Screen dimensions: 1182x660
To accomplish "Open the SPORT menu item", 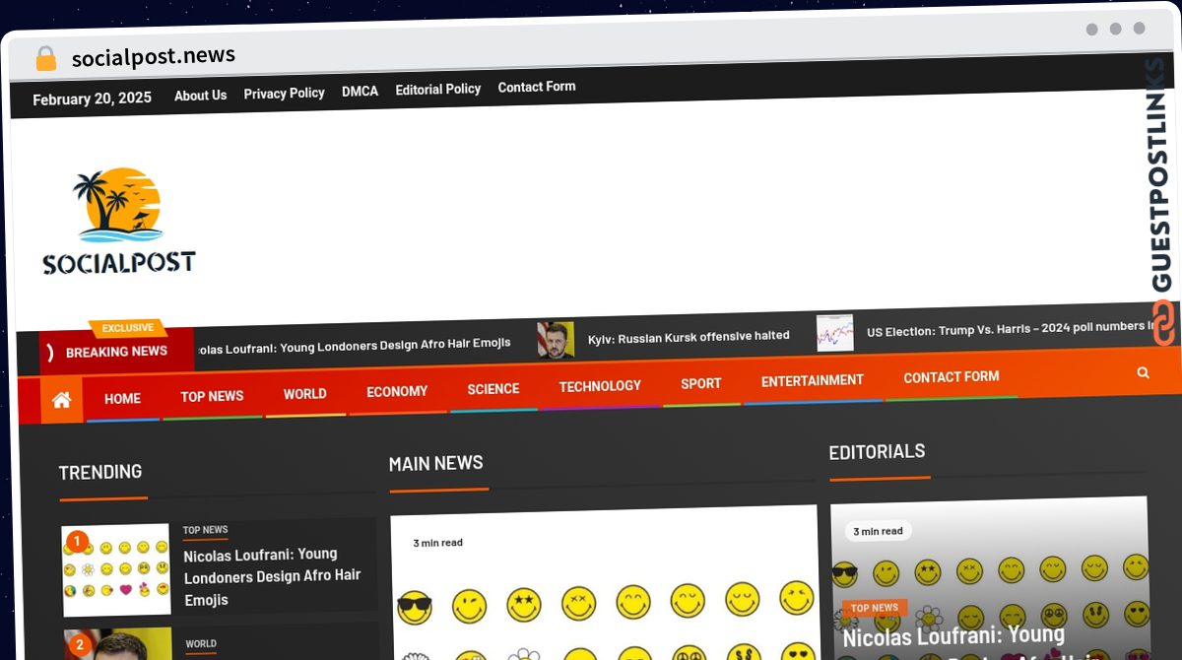I will (700, 384).
